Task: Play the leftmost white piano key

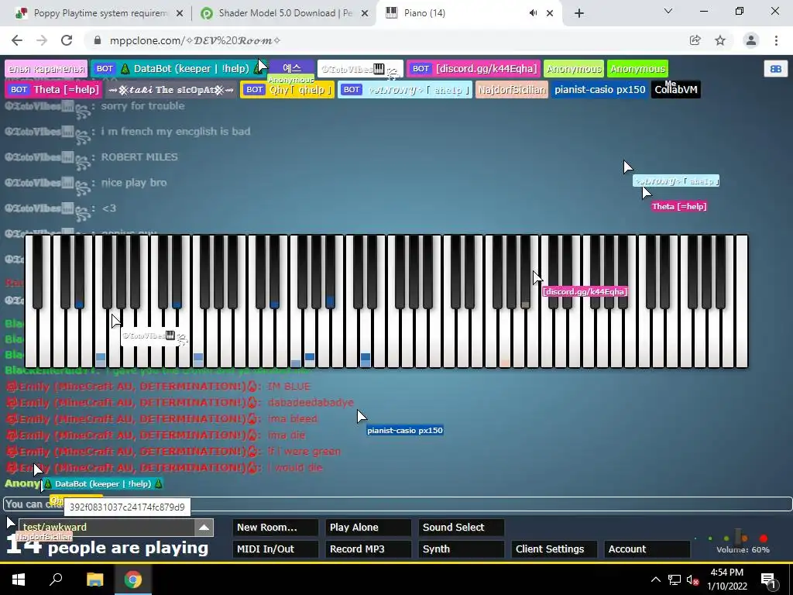Action: pyautogui.click(x=31, y=339)
